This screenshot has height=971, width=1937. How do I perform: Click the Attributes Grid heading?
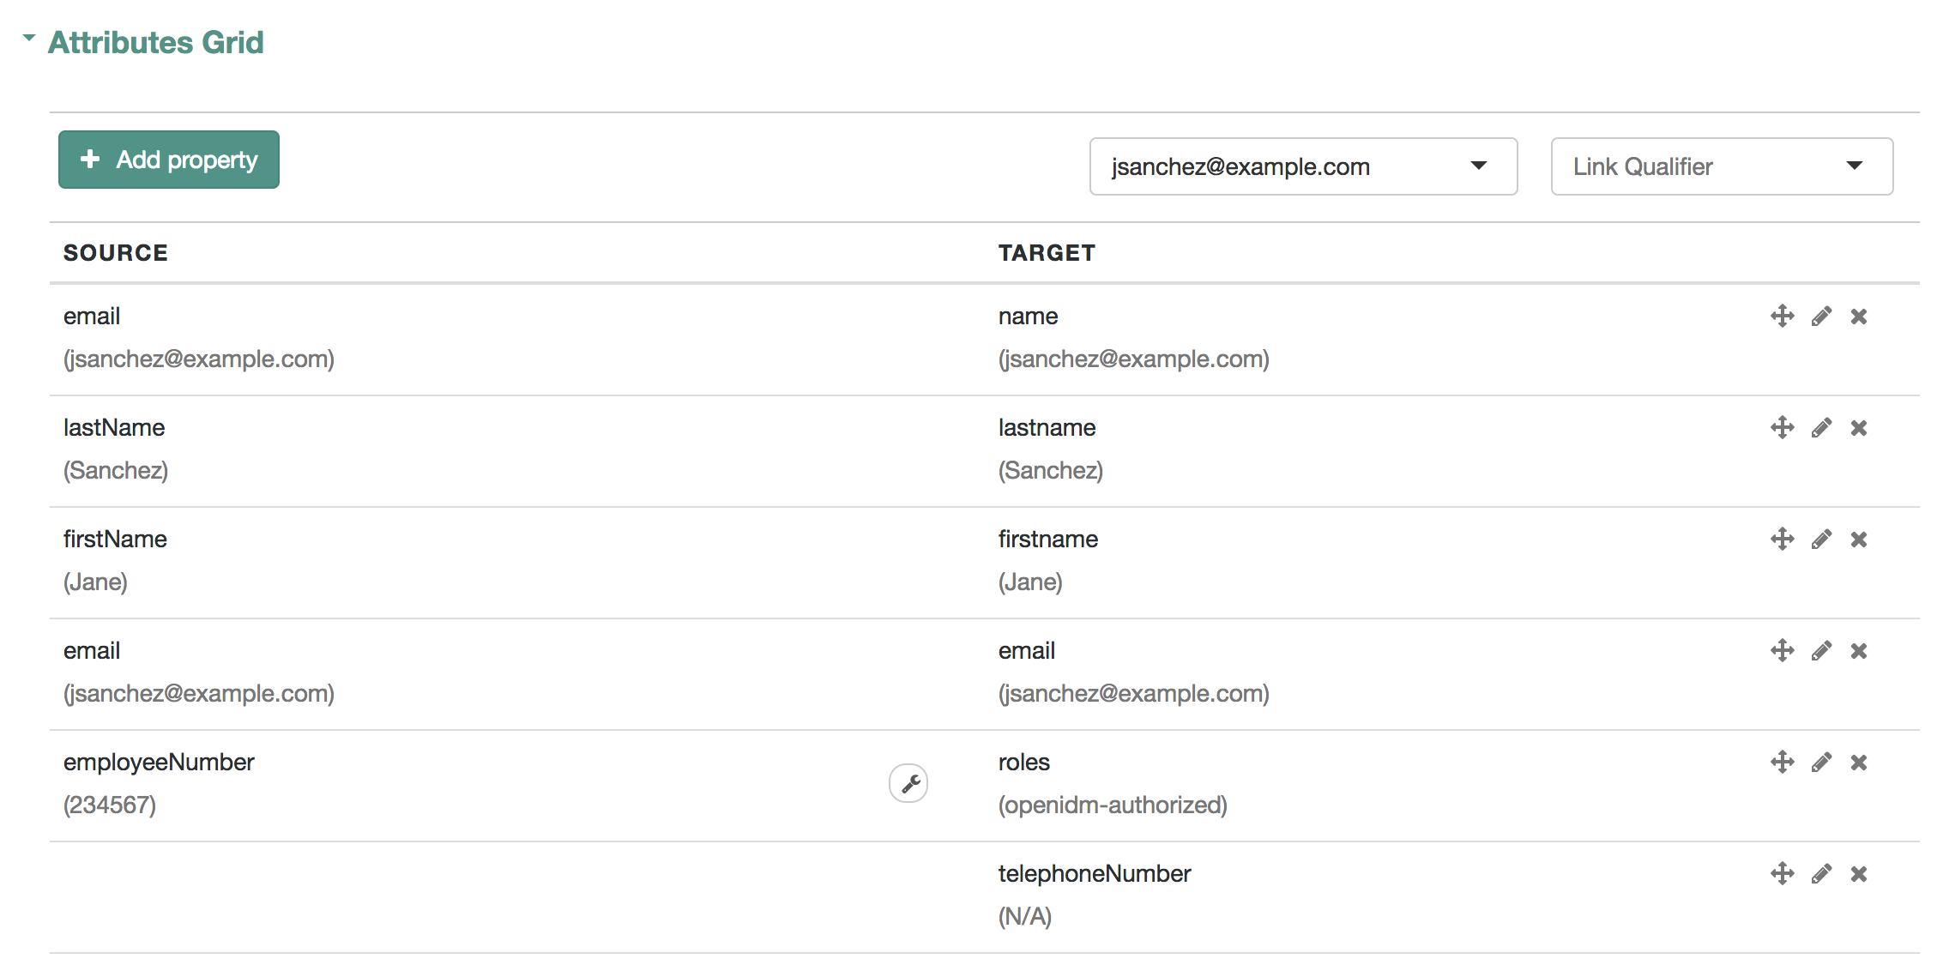tap(155, 42)
